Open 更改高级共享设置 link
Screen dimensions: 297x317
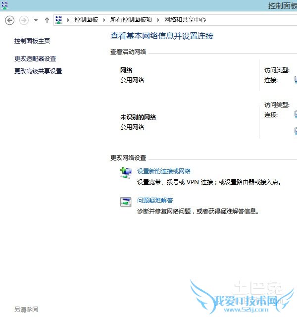coord(38,71)
